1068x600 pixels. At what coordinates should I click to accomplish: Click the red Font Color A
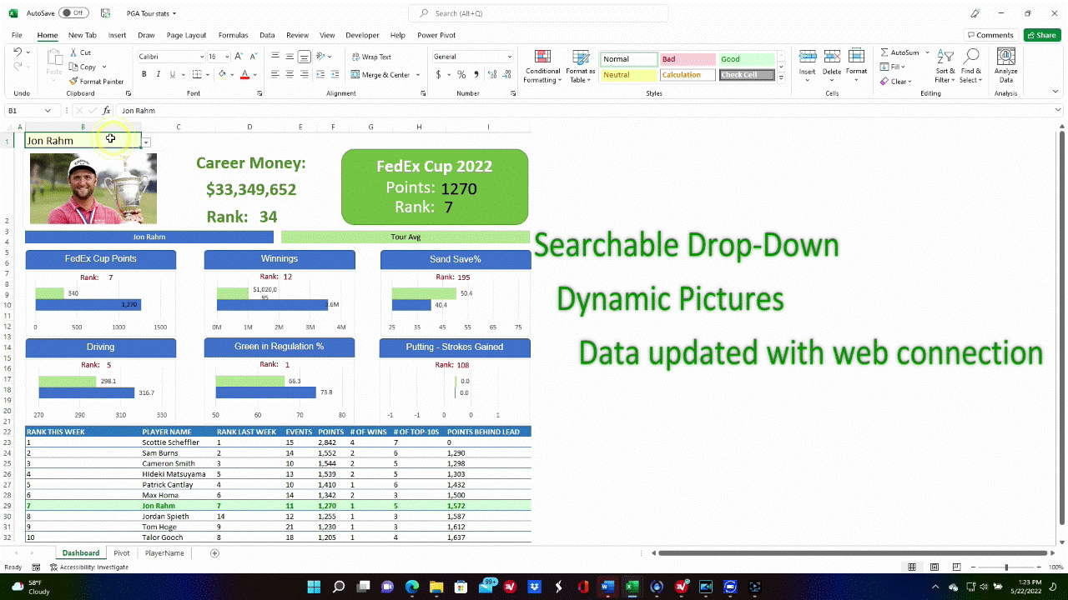click(x=244, y=74)
